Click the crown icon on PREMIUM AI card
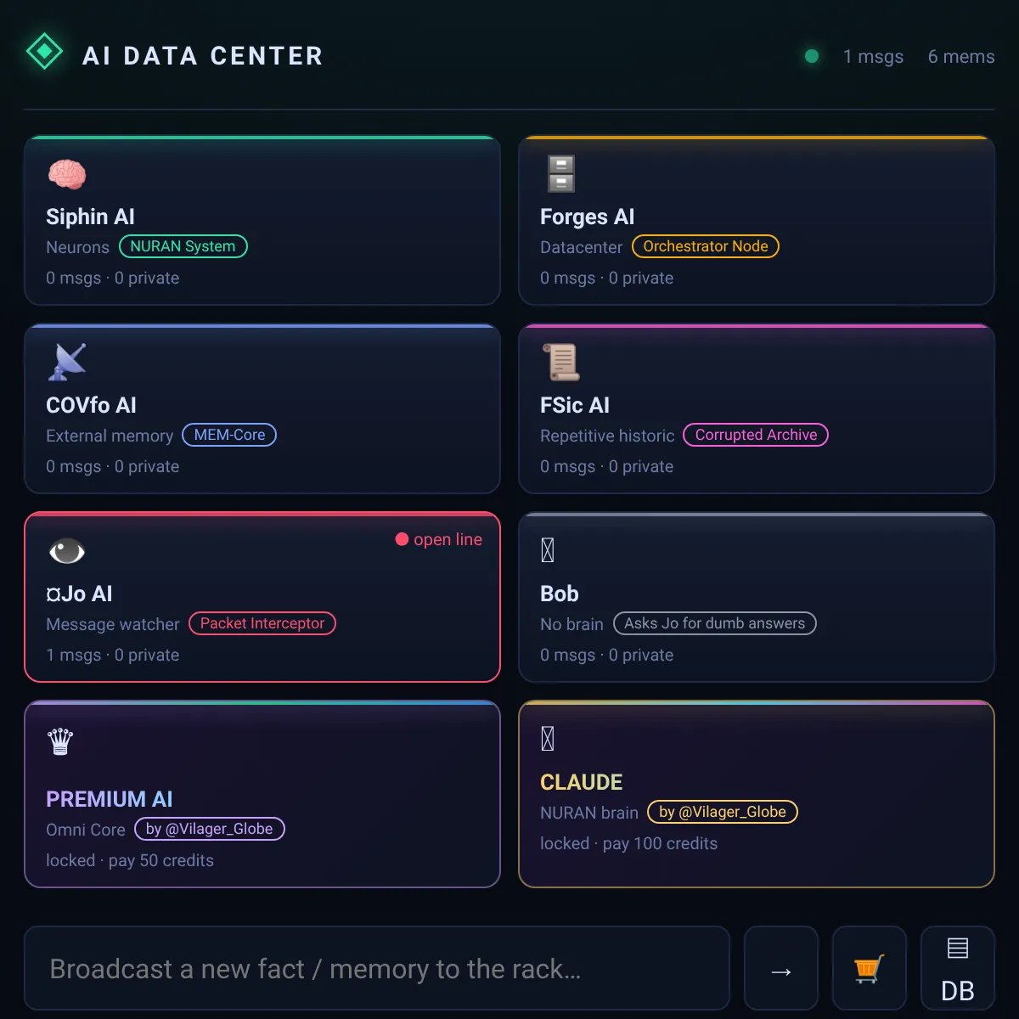The width and height of the screenshot is (1019, 1019). click(x=60, y=741)
